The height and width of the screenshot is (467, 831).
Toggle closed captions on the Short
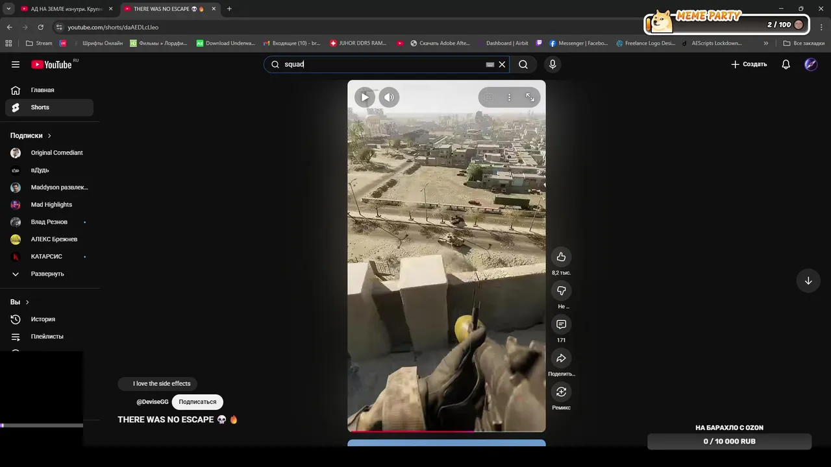pyautogui.click(x=489, y=97)
